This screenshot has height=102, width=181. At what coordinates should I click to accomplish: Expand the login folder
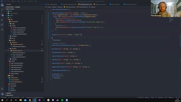[13, 24]
